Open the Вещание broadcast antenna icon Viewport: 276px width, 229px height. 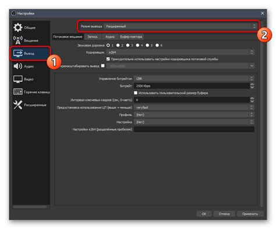[x=18, y=40]
